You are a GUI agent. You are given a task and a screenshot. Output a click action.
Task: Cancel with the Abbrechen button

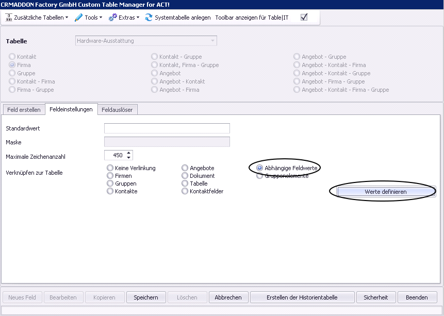[228, 297]
